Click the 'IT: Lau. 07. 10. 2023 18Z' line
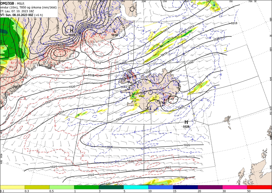This screenshot has height=193, width=272. pyautogui.click(x=17, y=11)
